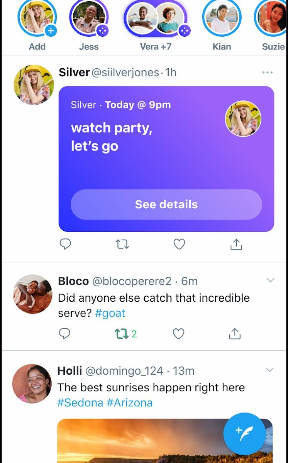Reply to Silver's watch party tweet
Screen dimensions: 288x463
pos(65,244)
